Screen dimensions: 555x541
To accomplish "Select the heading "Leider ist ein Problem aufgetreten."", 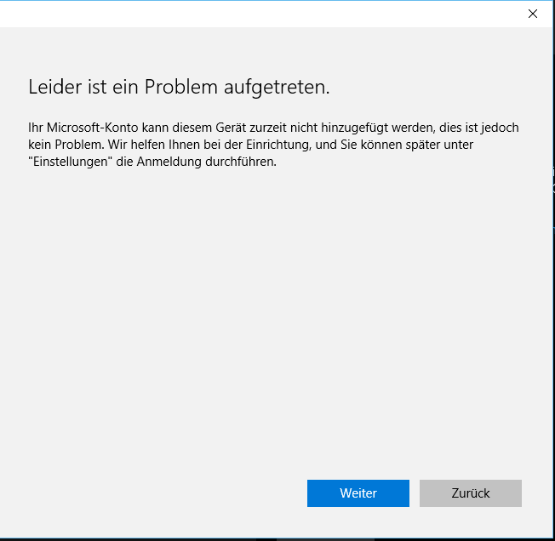I will point(179,87).
